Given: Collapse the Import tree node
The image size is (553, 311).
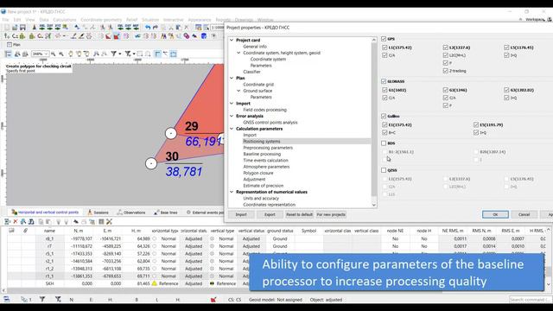Looking at the screenshot, I should (232, 104).
